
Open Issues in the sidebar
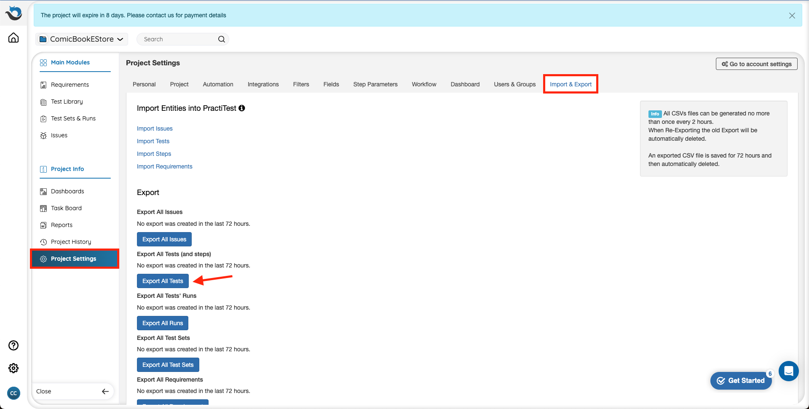59,135
